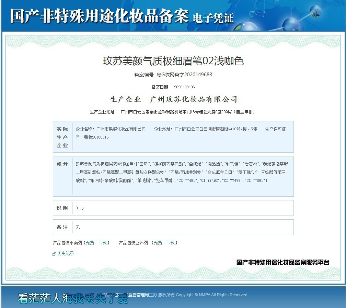Image resolution: width=346 pixels, height=308 pixels.
Task: Select the product title 玫苏美颜气质极细眉笔02浅咖色
Action: click(x=173, y=61)
